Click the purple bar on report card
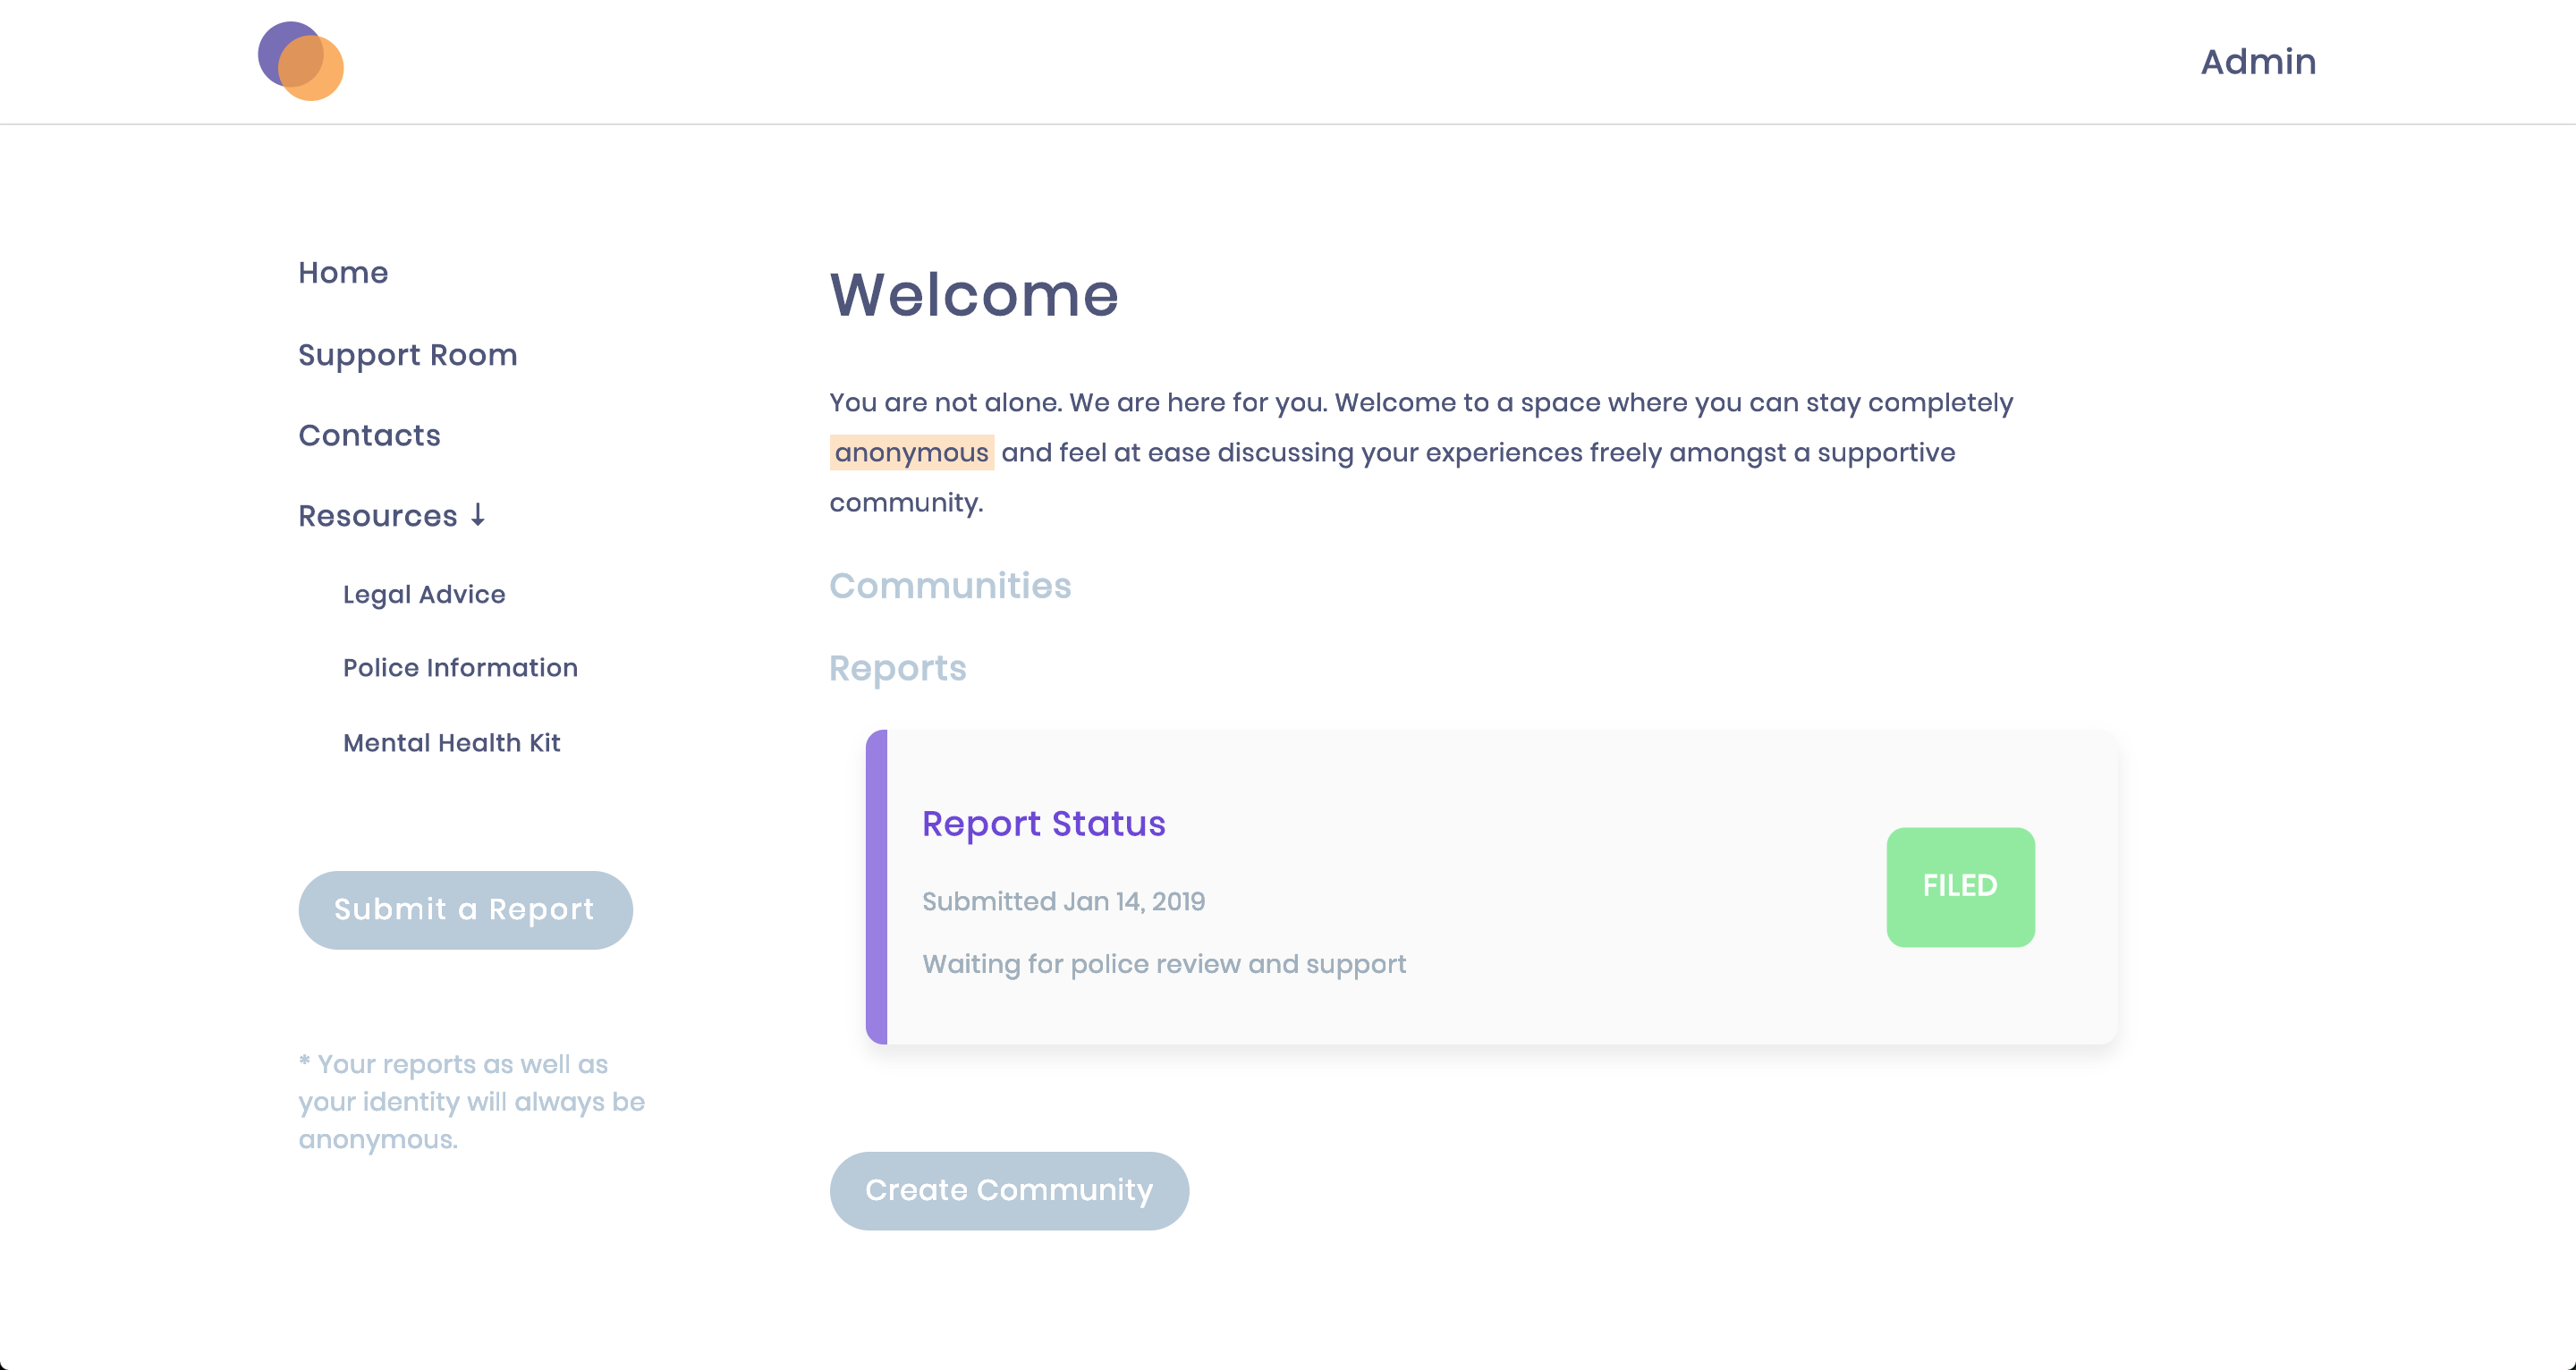The height and width of the screenshot is (1370, 2576). 876,886
